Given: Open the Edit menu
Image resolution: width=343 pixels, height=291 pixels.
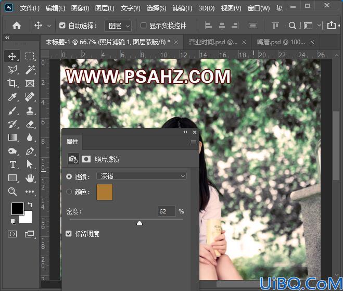Looking at the screenshot, I should point(55,8).
